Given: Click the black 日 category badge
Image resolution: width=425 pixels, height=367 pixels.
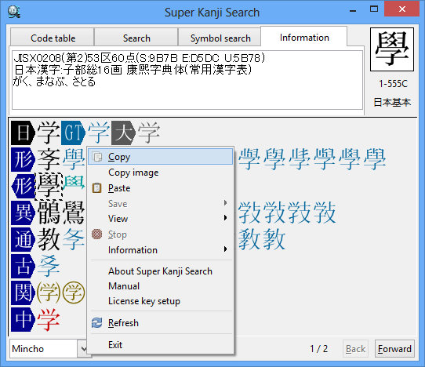Looking at the screenshot, I should coord(23,133).
